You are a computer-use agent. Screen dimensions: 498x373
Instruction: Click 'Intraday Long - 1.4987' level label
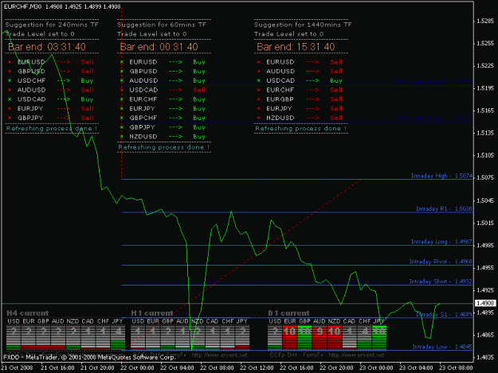(441, 242)
